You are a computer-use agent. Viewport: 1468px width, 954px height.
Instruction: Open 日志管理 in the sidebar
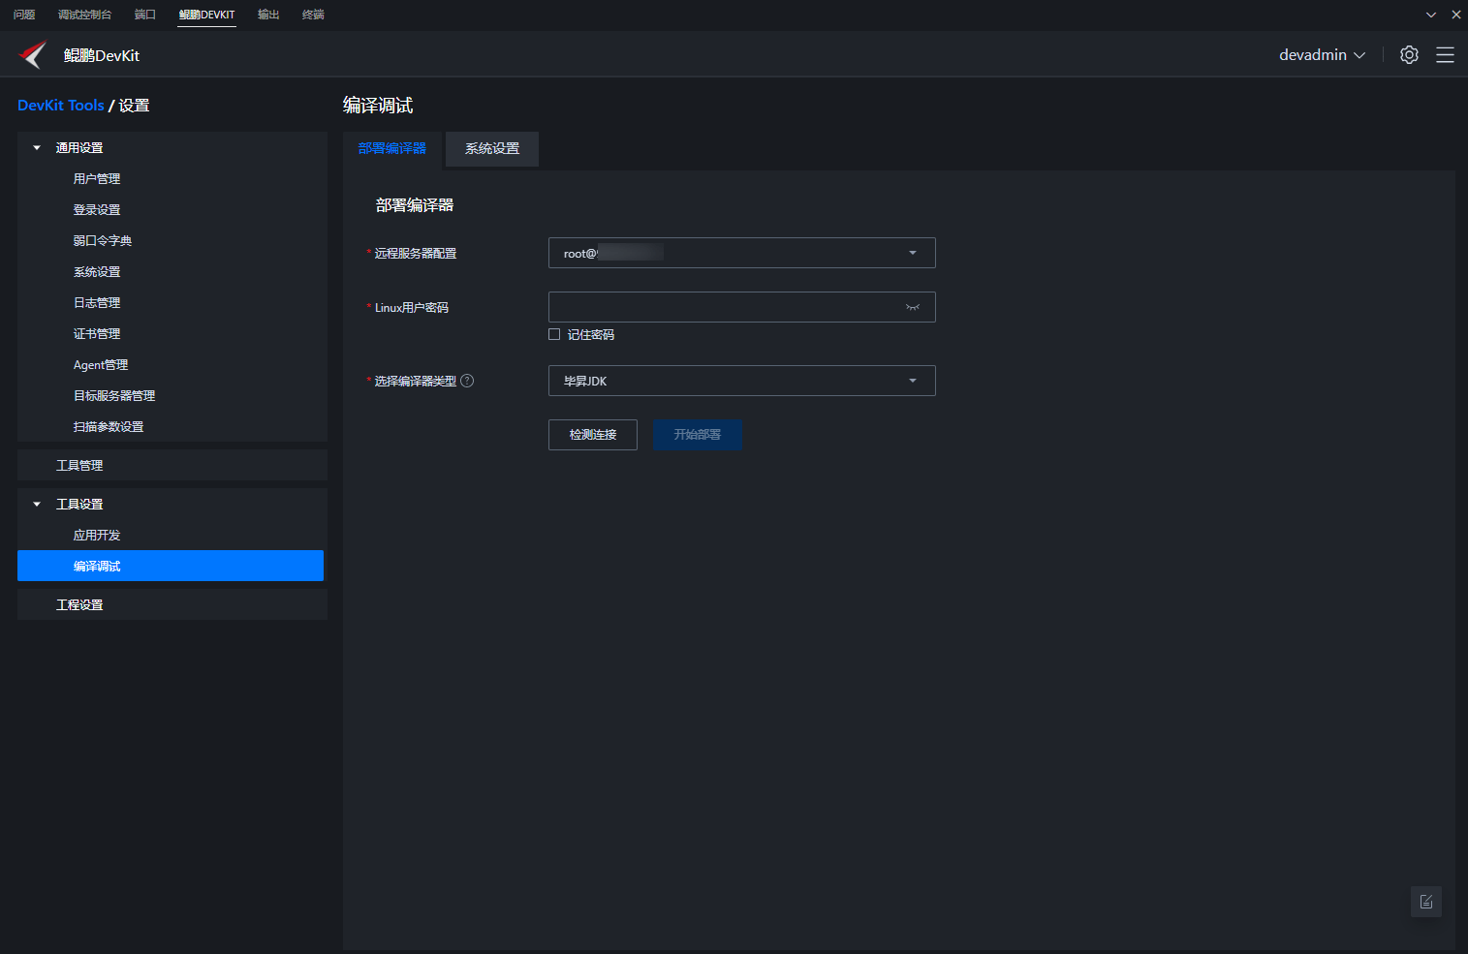tap(97, 303)
